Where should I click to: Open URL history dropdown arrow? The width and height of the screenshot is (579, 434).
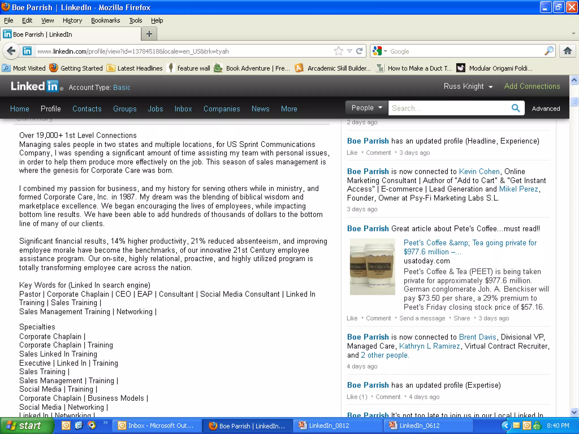[349, 51]
